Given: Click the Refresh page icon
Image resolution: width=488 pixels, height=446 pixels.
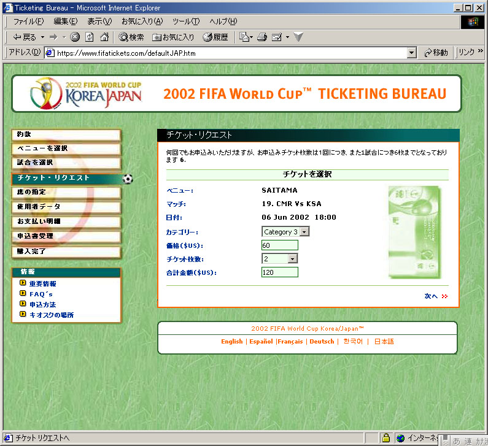Looking at the screenshot, I should point(90,37).
